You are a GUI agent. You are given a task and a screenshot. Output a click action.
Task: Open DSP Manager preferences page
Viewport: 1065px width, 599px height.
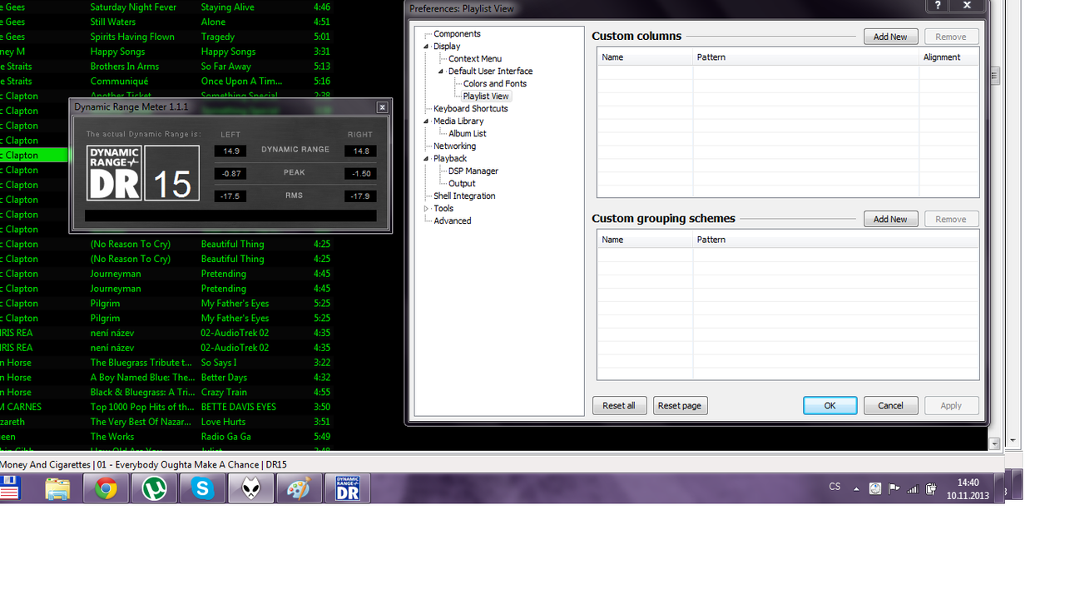(473, 171)
